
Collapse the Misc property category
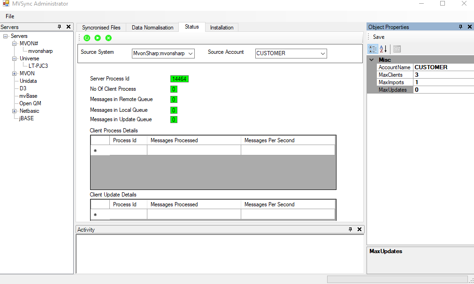tap(372, 60)
